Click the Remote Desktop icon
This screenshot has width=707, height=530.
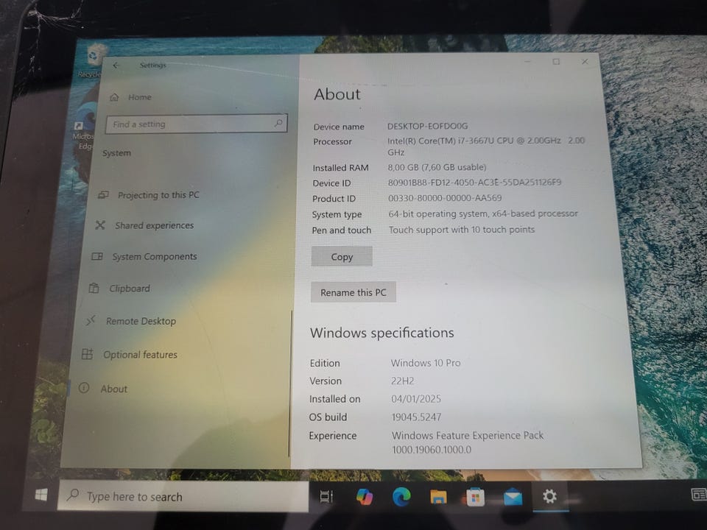click(x=91, y=320)
